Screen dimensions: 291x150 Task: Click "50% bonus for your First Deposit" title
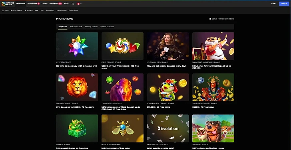tap(211, 67)
